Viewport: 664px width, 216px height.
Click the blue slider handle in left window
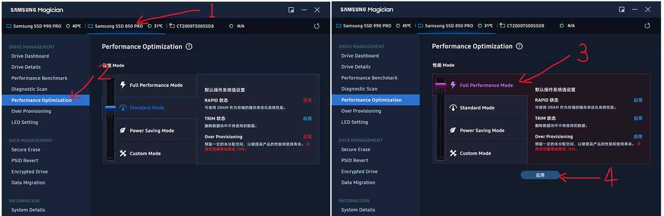click(110, 108)
